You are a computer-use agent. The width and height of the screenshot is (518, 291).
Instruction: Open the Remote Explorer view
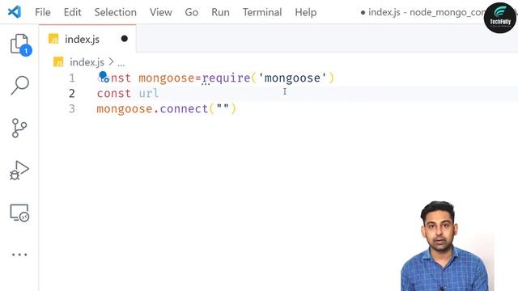(19, 213)
